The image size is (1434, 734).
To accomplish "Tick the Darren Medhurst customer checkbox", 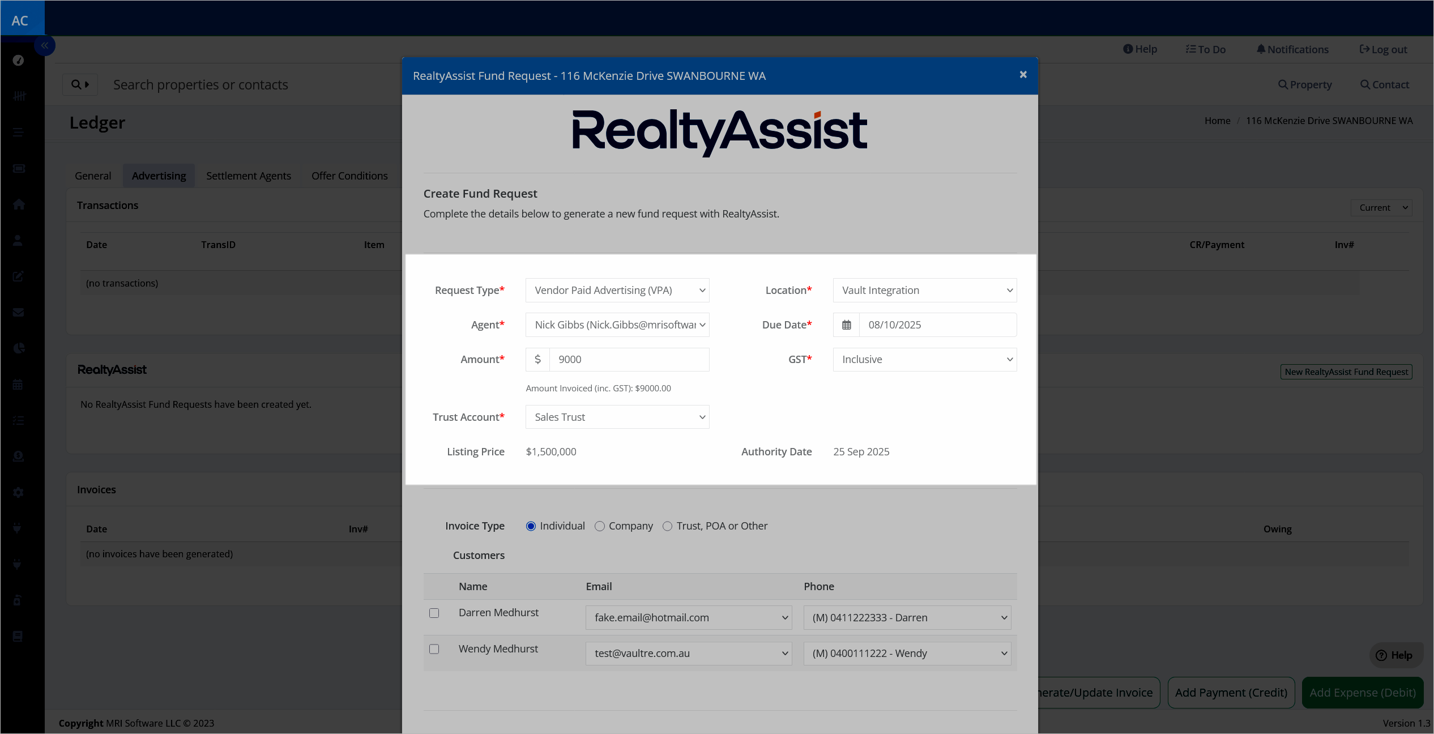I will coord(434,613).
